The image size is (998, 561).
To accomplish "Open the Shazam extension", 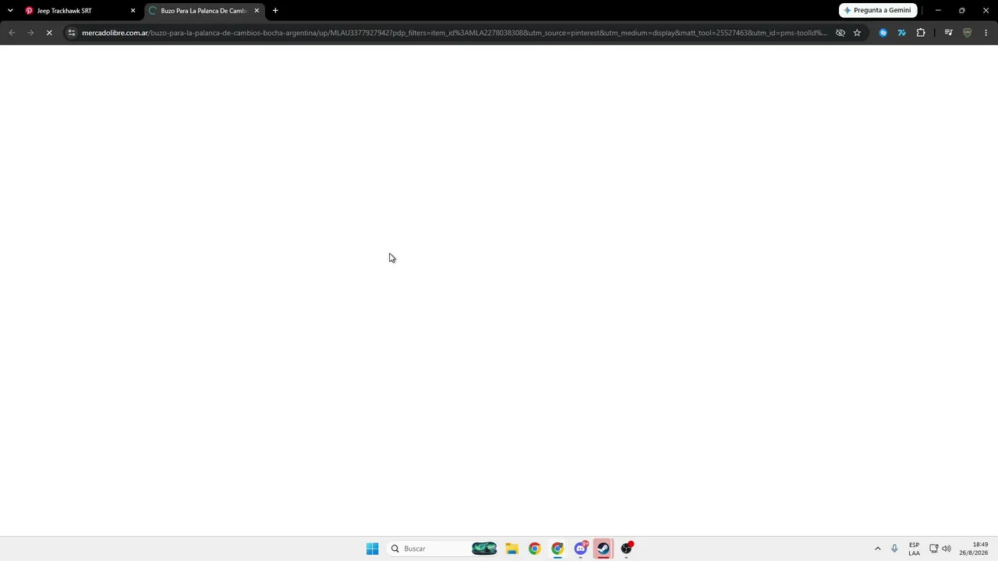I will click(x=883, y=33).
